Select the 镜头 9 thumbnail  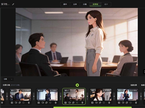127,95
